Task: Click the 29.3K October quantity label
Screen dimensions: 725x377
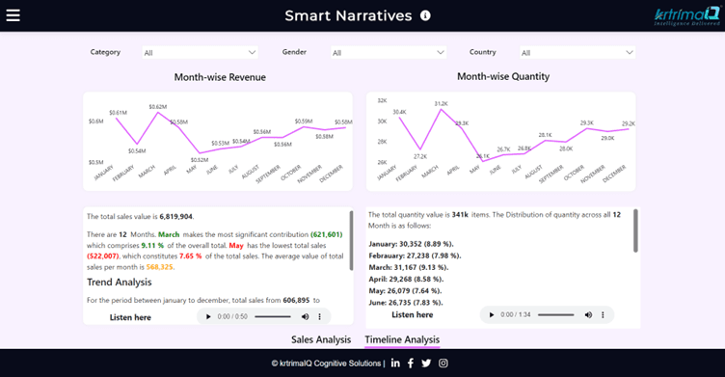Action: tap(587, 123)
